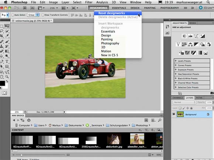
Task: Select the Type tool
Action: tap(7, 61)
